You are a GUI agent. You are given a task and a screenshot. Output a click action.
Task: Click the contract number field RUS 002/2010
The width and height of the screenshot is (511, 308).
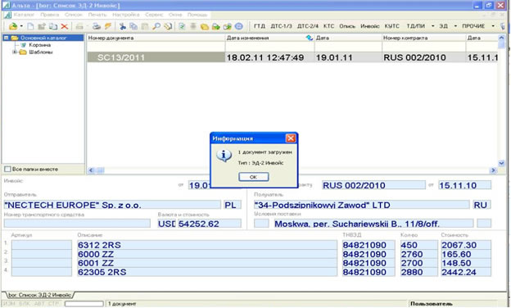373,185
